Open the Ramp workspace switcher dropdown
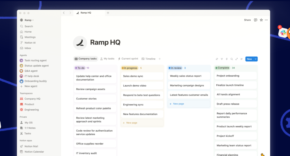The height and width of the screenshot is (156, 290). point(27,20)
